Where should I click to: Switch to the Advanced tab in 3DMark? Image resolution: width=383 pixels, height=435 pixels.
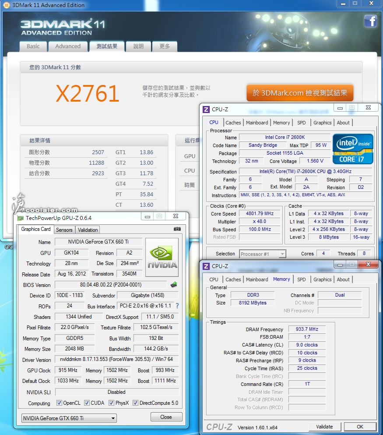(68, 46)
